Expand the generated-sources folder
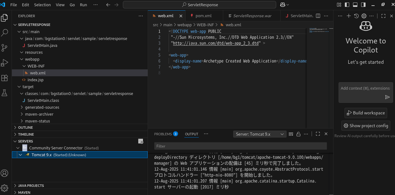 pos(22,107)
